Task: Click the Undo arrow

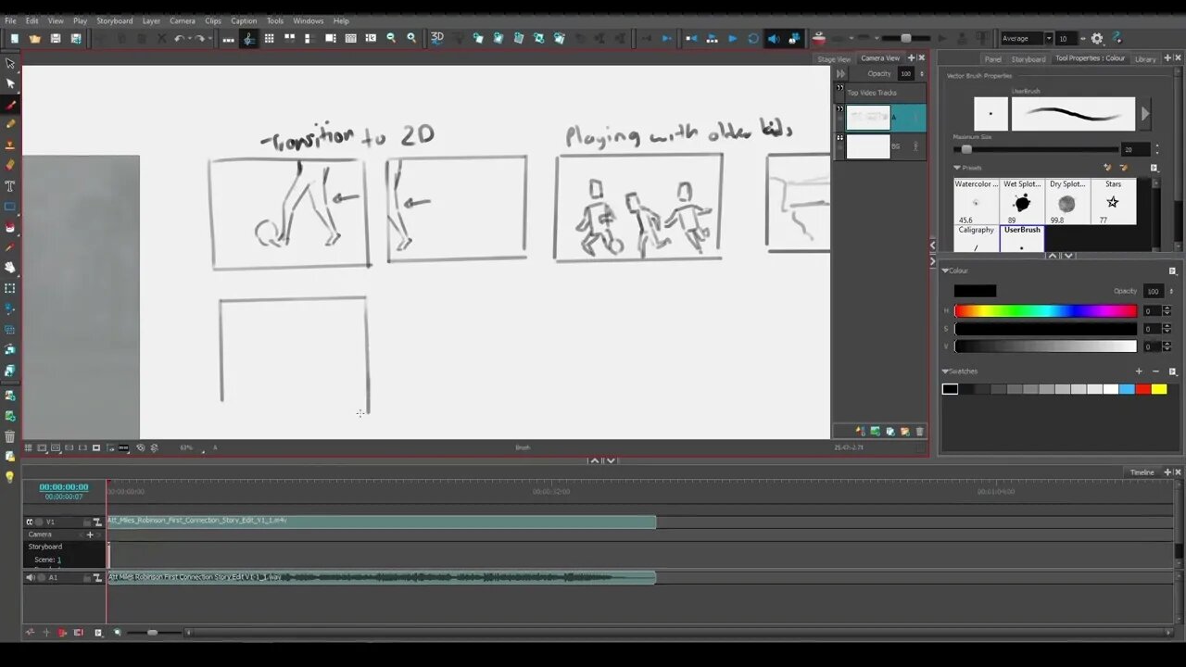Action: click(x=179, y=38)
